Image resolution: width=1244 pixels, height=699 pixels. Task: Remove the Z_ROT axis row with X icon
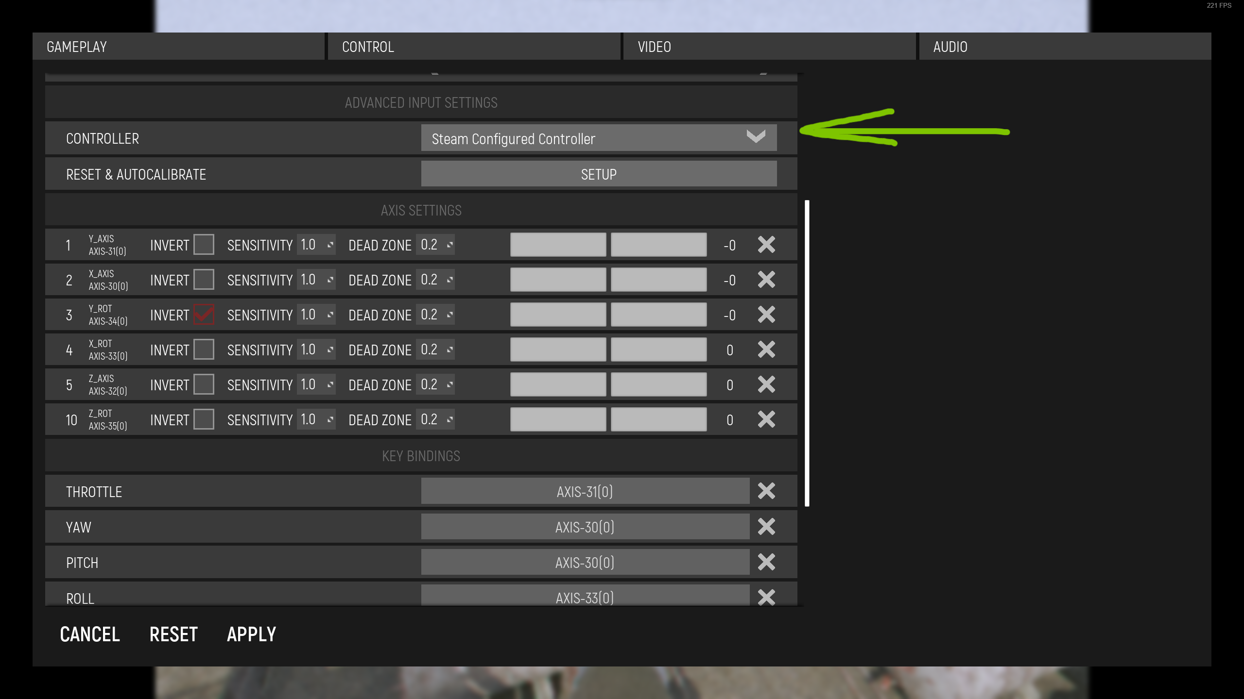(x=766, y=419)
